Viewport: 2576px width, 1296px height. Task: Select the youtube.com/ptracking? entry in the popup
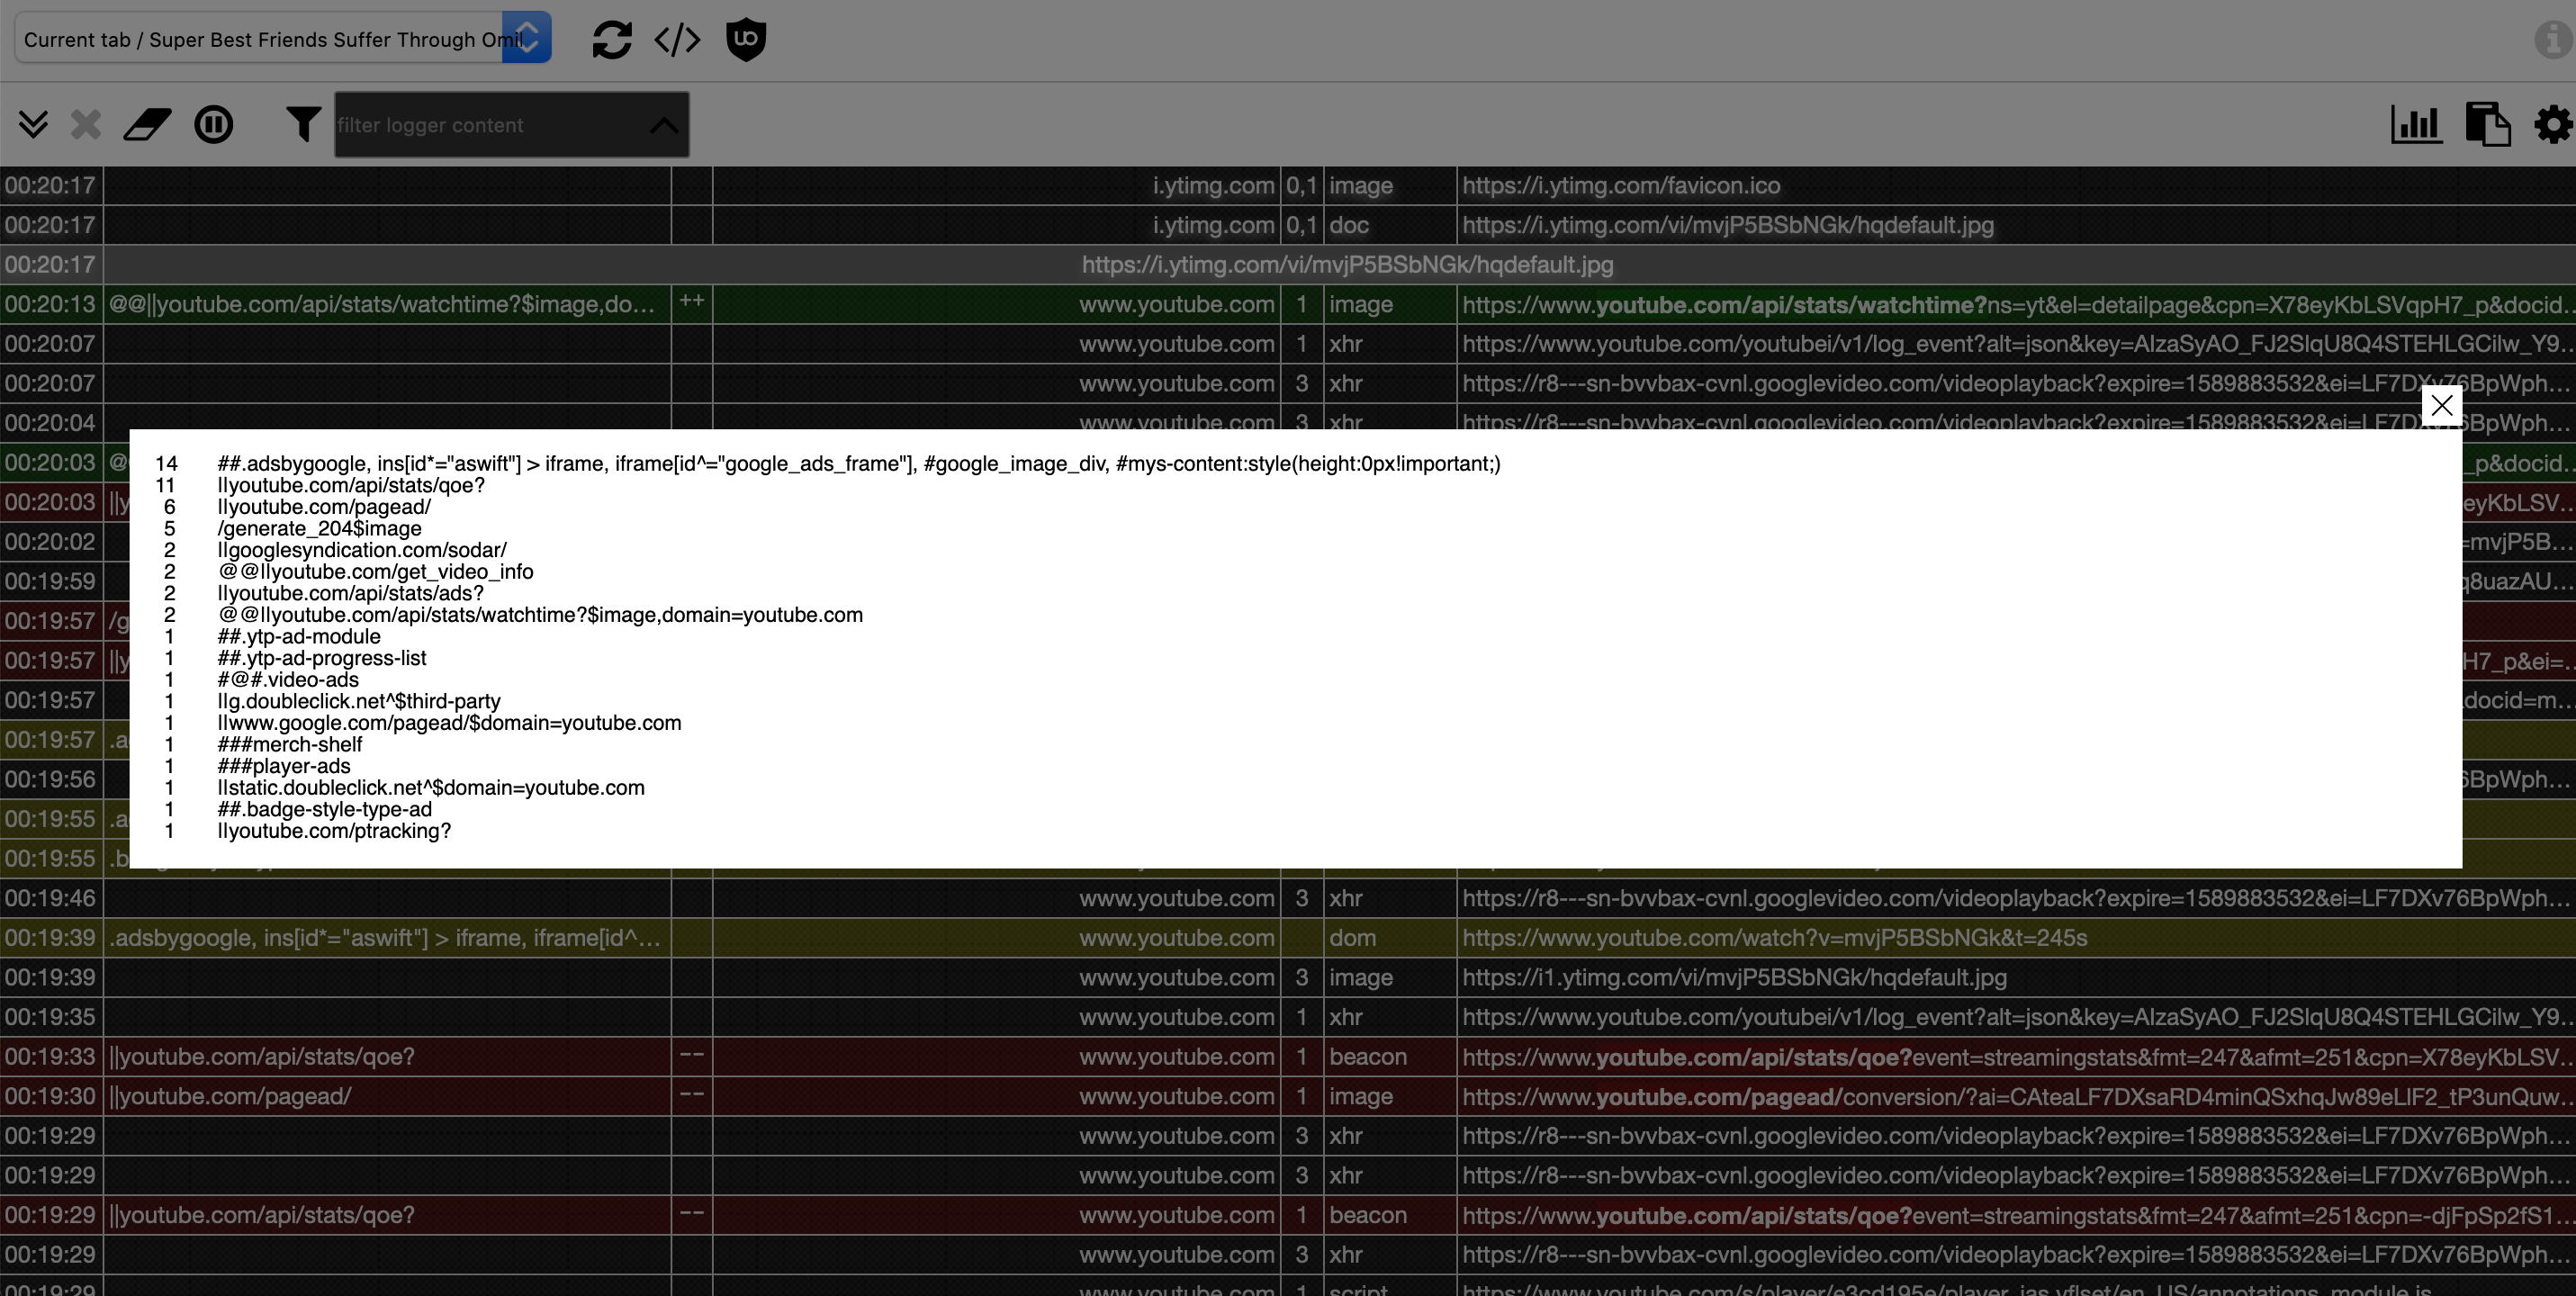click(x=334, y=831)
